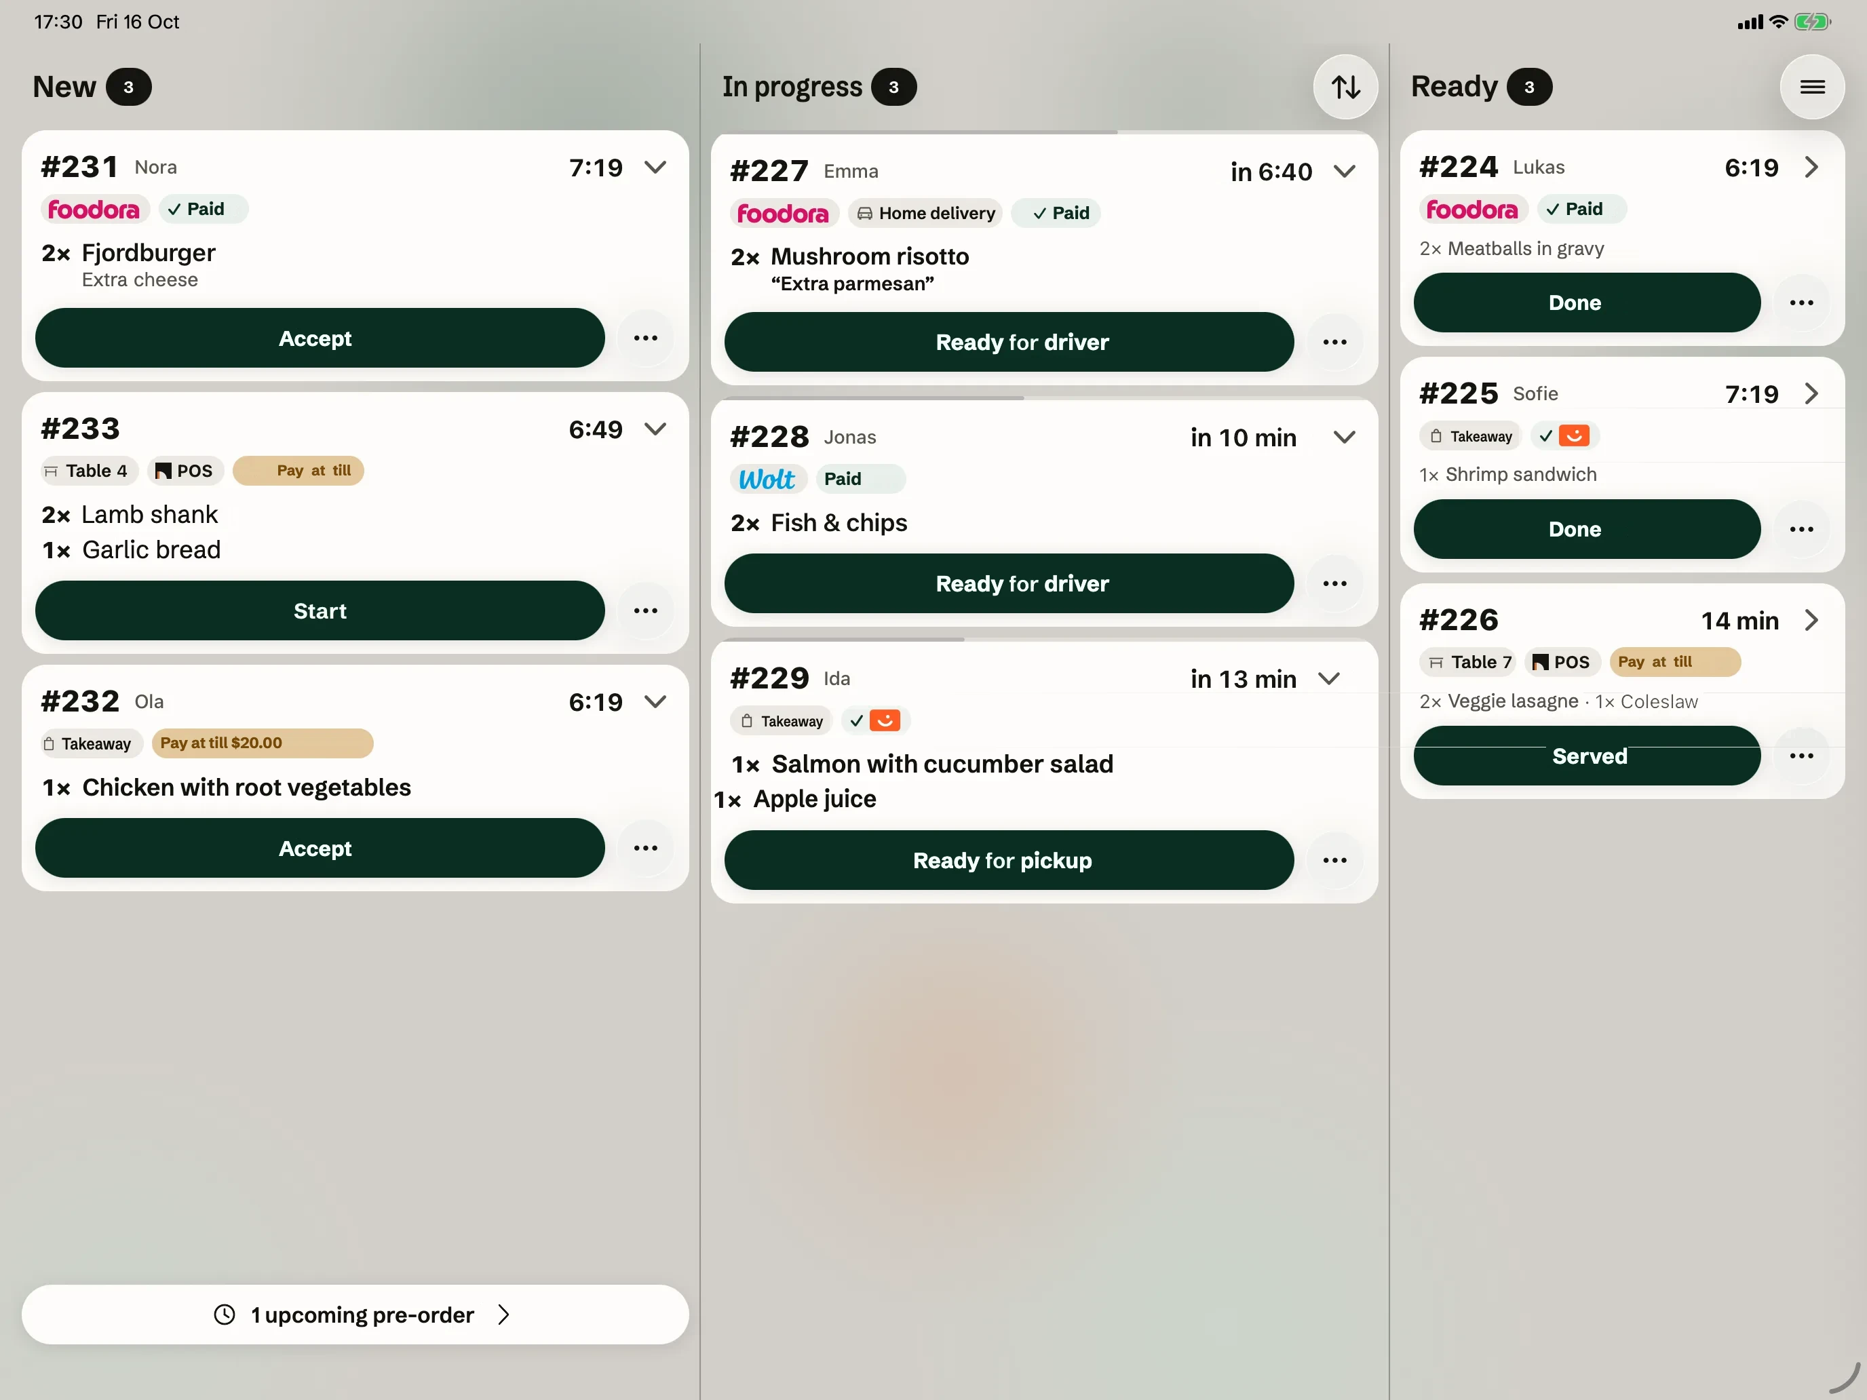Start order #233 for Table 4
Viewport: 1867px width, 1400px height.
click(x=320, y=610)
